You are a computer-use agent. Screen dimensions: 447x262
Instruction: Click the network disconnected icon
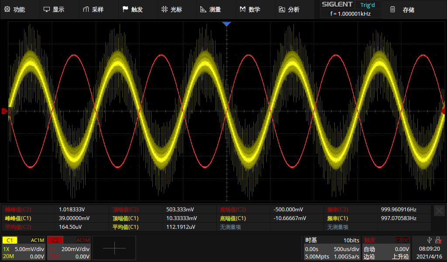(438, 240)
